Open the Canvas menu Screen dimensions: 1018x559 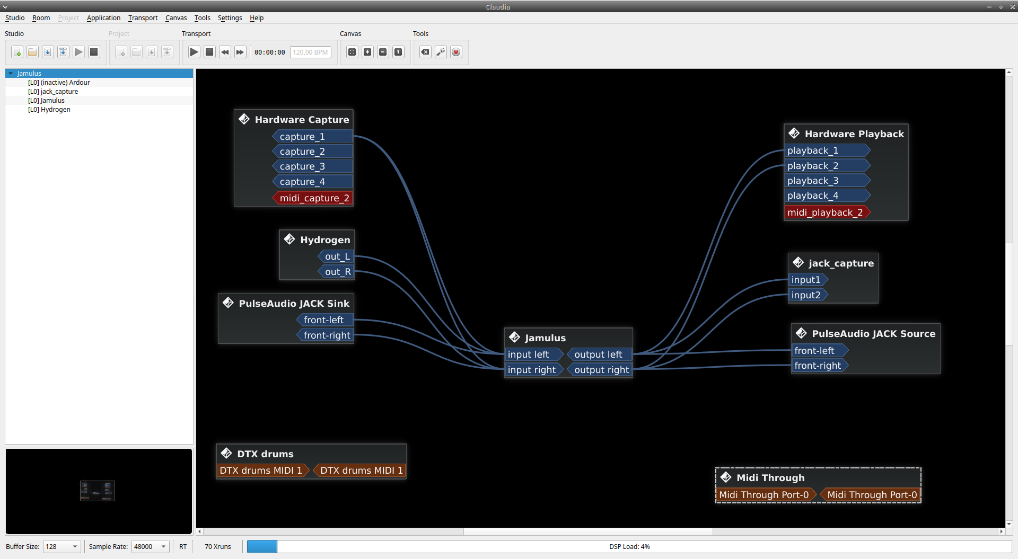tap(175, 18)
